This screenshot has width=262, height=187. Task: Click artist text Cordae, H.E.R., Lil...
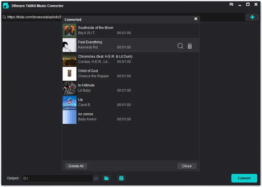click(94, 62)
